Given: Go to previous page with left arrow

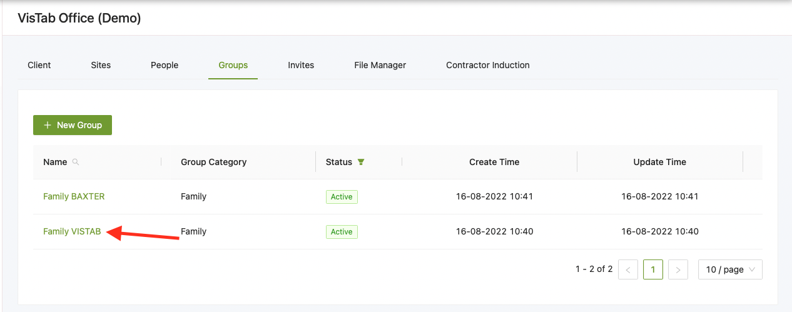Looking at the screenshot, I should tap(627, 269).
